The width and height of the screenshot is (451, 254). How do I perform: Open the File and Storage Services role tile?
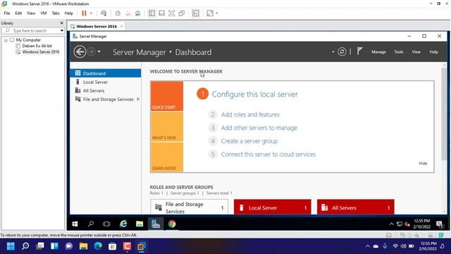tap(190, 207)
